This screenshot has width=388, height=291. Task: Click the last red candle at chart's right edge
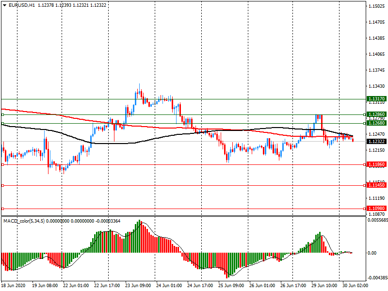click(x=353, y=140)
